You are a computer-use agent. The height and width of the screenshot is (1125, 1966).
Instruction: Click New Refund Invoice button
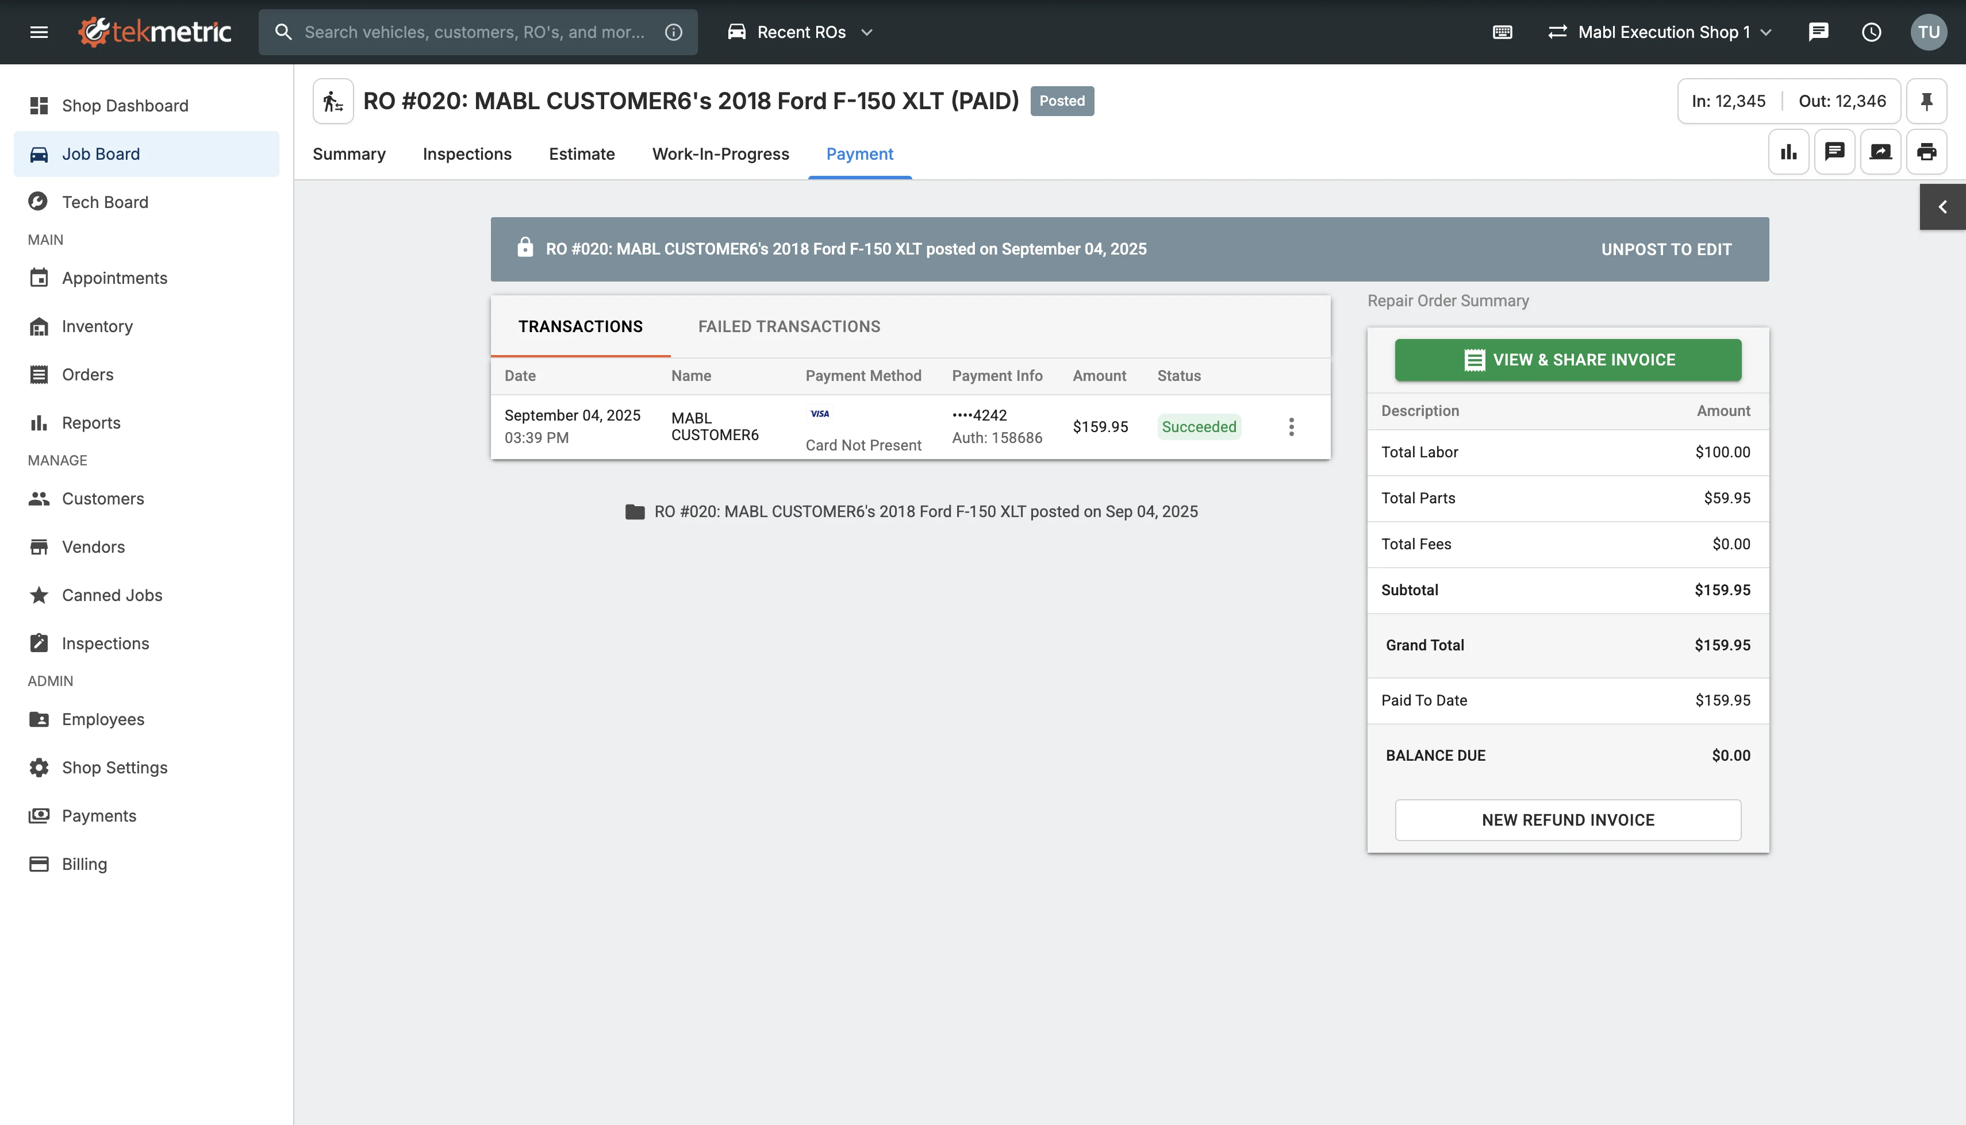pyautogui.click(x=1567, y=820)
